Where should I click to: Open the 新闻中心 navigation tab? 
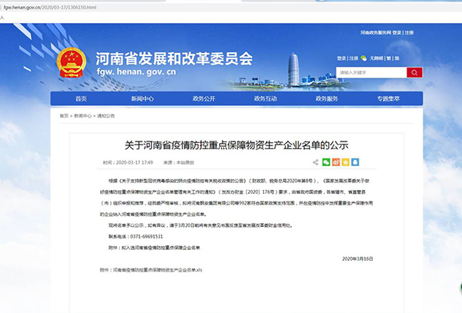pyautogui.click(x=142, y=99)
